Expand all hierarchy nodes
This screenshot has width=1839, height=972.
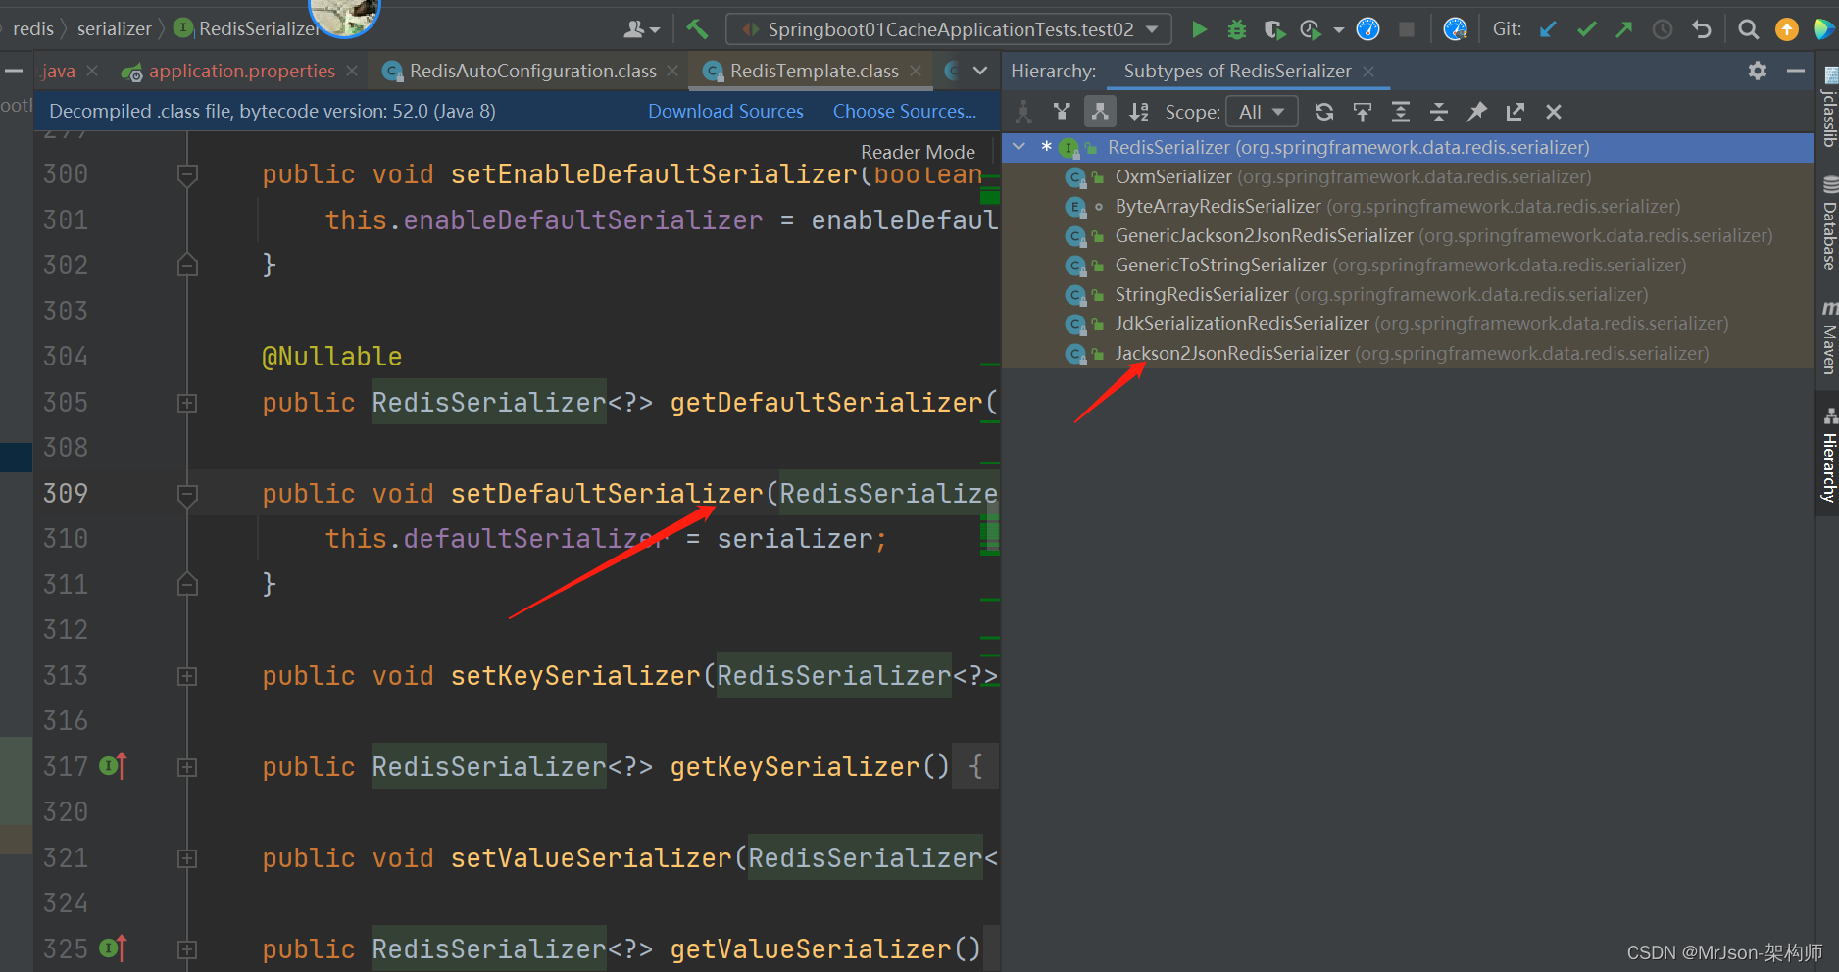1401,112
